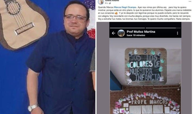
Task: Open the story's vertical three-dot menu
Action: click(x=177, y=33)
